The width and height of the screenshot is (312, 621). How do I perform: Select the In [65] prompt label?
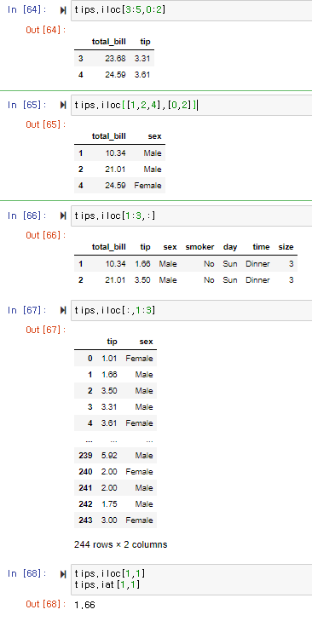26,105
